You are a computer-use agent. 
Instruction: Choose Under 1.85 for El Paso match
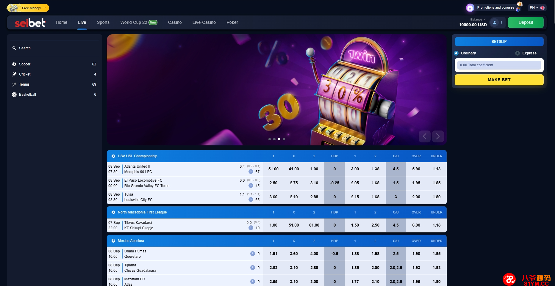[x=437, y=183]
